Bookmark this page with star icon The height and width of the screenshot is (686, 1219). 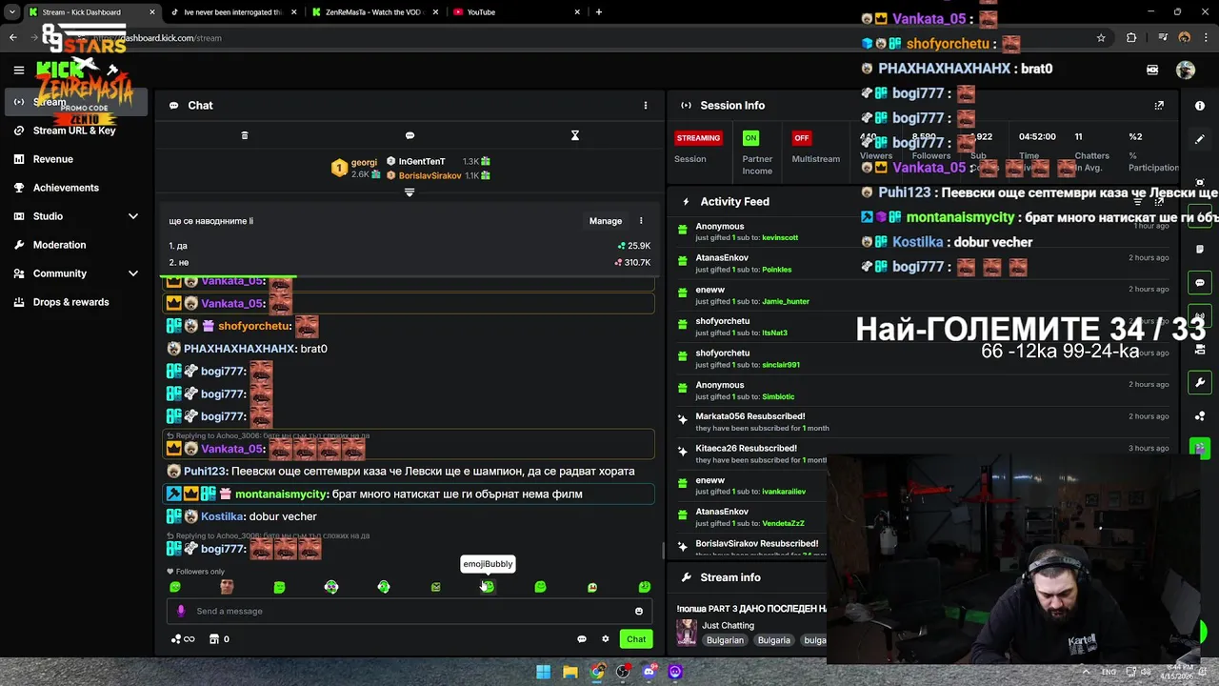point(1101,38)
